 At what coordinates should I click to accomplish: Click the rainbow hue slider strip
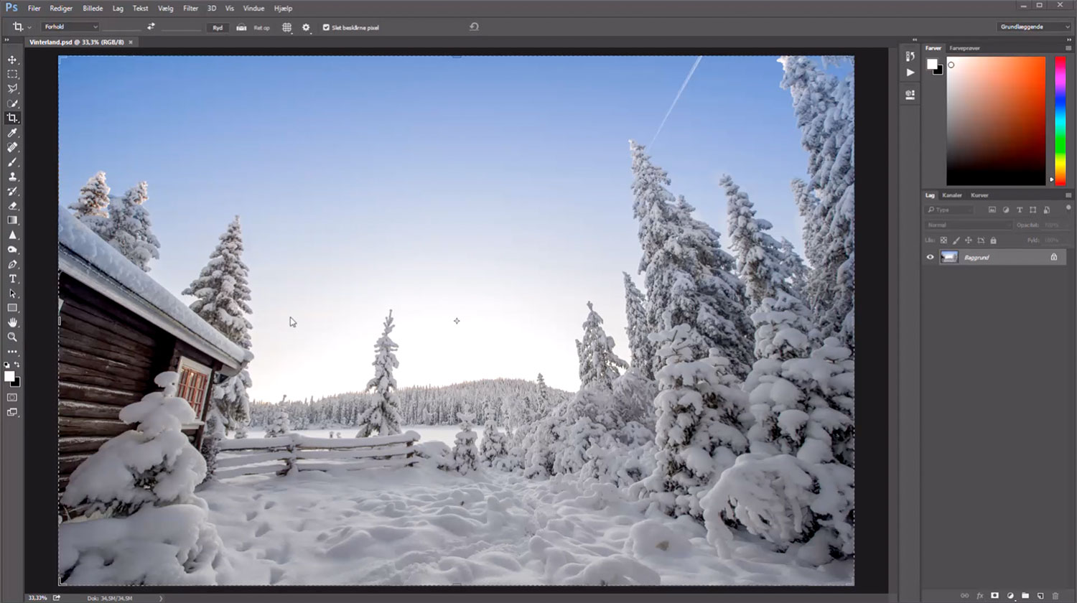1060,118
